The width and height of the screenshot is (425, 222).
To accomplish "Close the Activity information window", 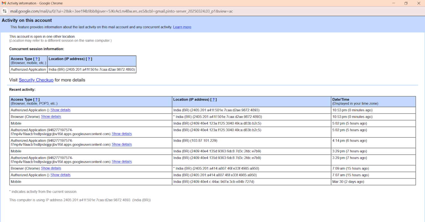I will click(419, 3).
